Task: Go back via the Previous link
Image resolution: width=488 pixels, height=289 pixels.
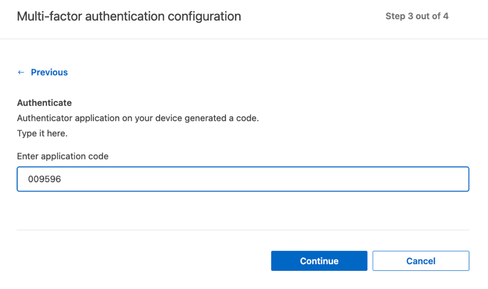Action: coord(49,72)
